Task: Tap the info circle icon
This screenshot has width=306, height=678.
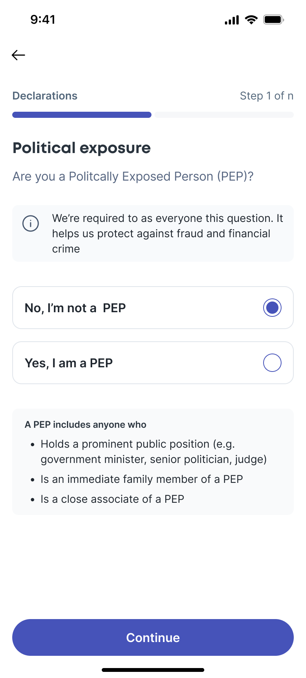Action: (x=31, y=223)
